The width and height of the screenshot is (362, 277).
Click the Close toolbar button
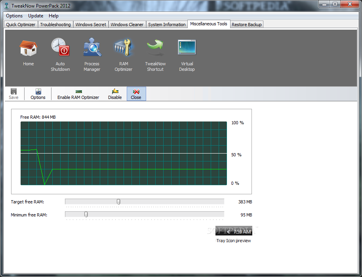coord(136,94)
